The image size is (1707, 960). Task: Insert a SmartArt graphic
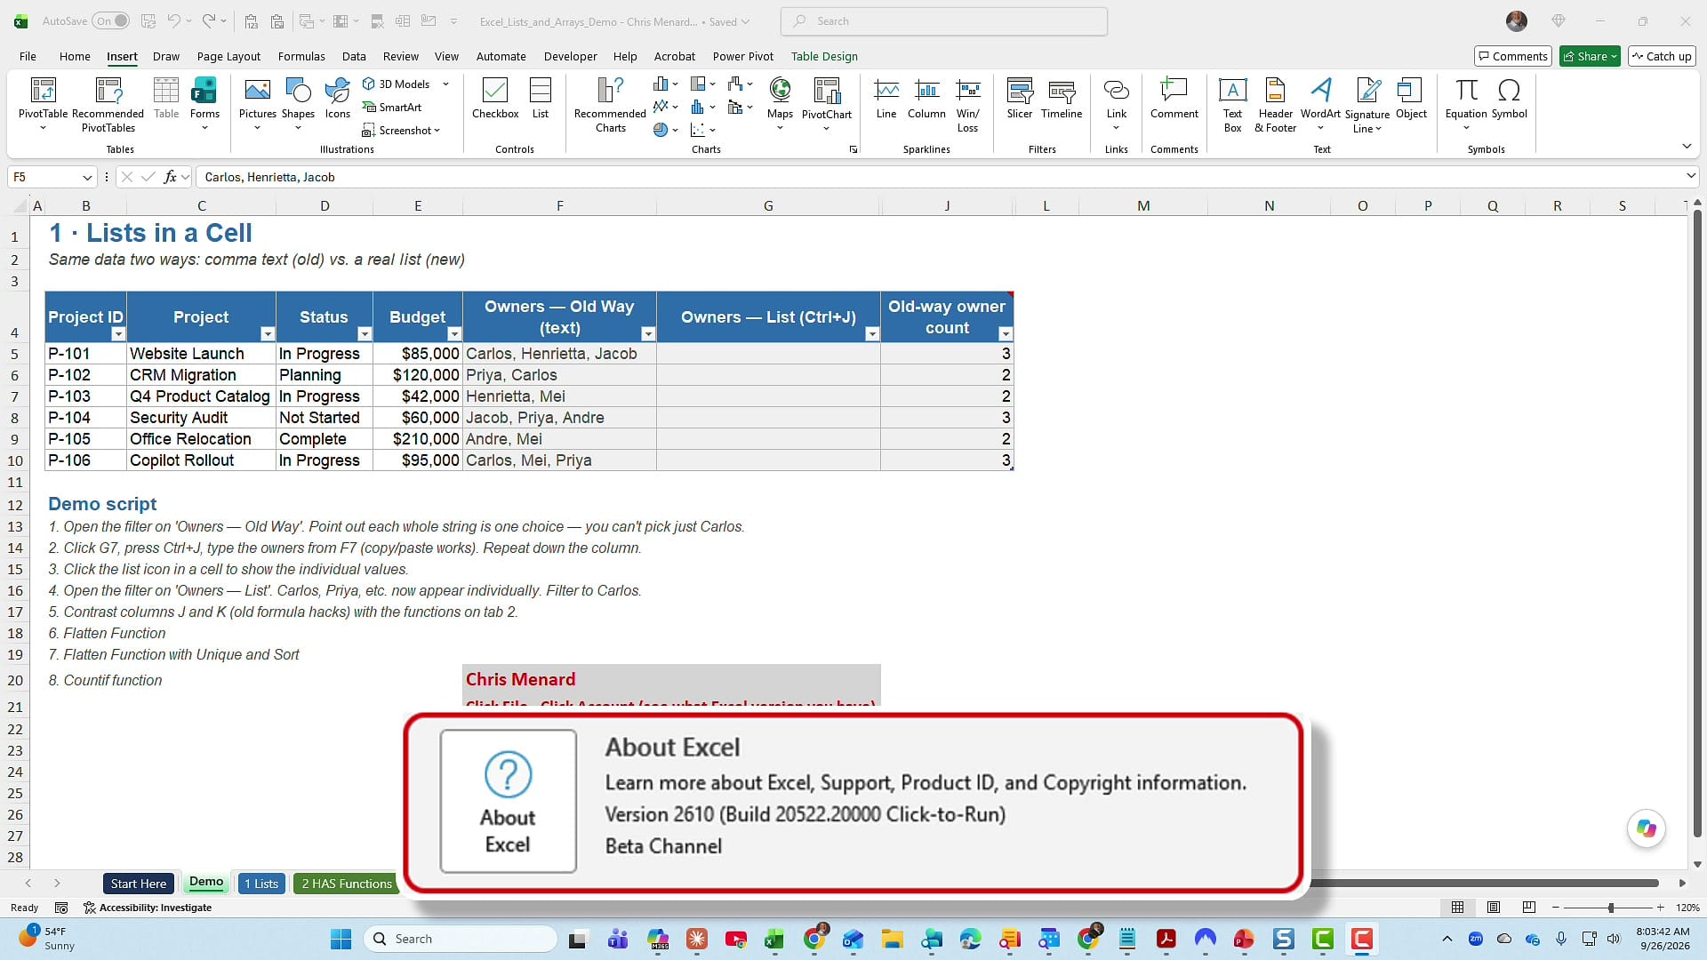392,108
